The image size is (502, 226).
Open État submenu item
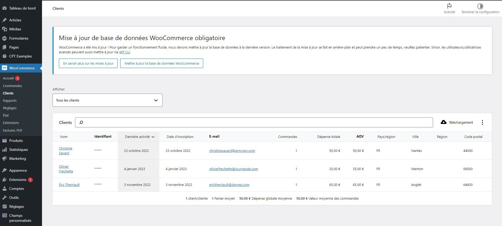pyautogui.click(x=6, y=115)
